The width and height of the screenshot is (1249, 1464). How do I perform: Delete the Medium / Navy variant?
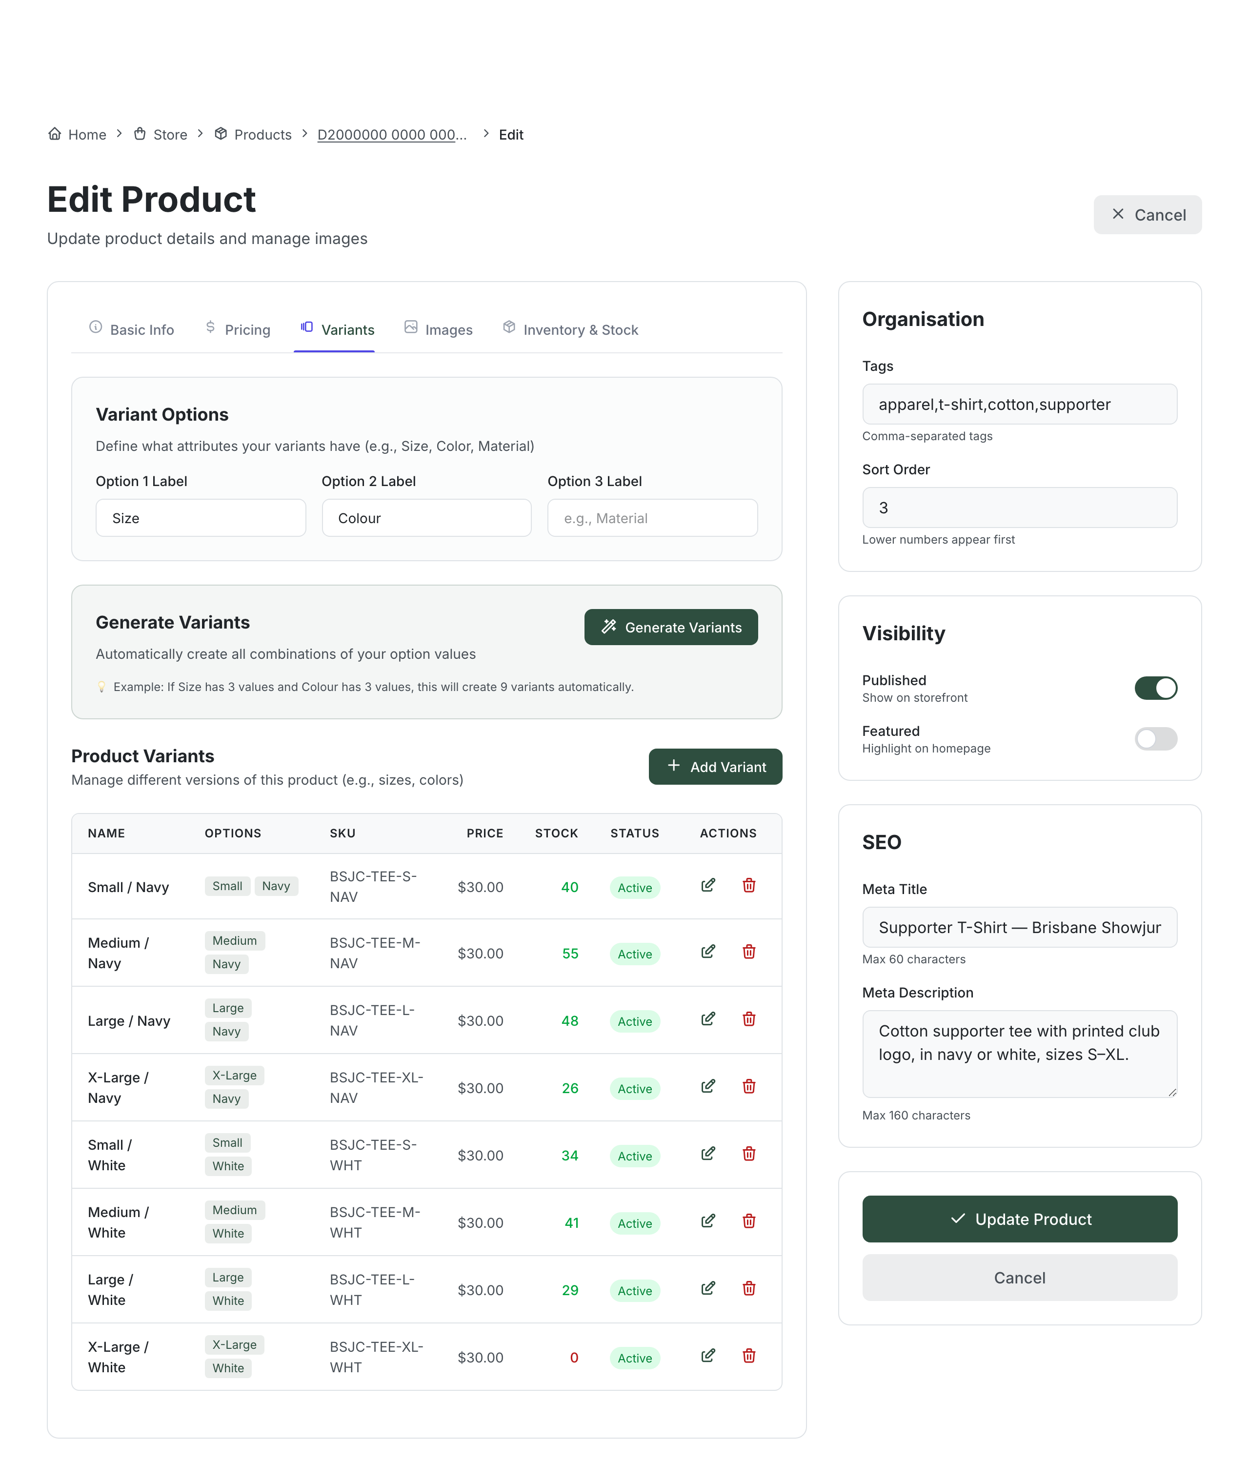749,952
